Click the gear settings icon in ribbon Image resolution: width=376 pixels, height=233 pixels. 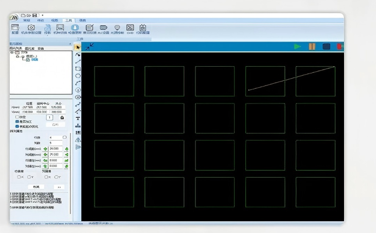point(31,28)
